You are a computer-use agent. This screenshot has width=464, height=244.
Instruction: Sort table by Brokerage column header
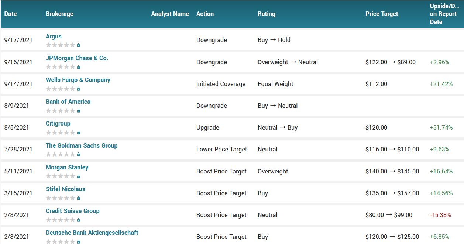point(59,14)
